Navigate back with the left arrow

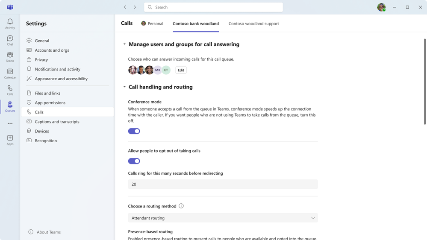tap(125, 7)
